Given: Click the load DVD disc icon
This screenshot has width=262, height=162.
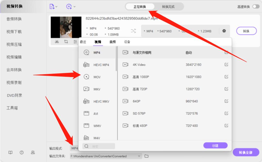Looking at the screenshot, I should [69, 6].
